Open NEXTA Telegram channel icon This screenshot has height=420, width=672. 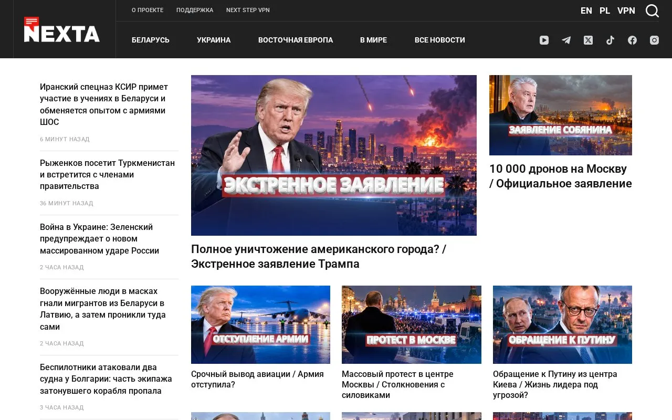click(566, 40)
